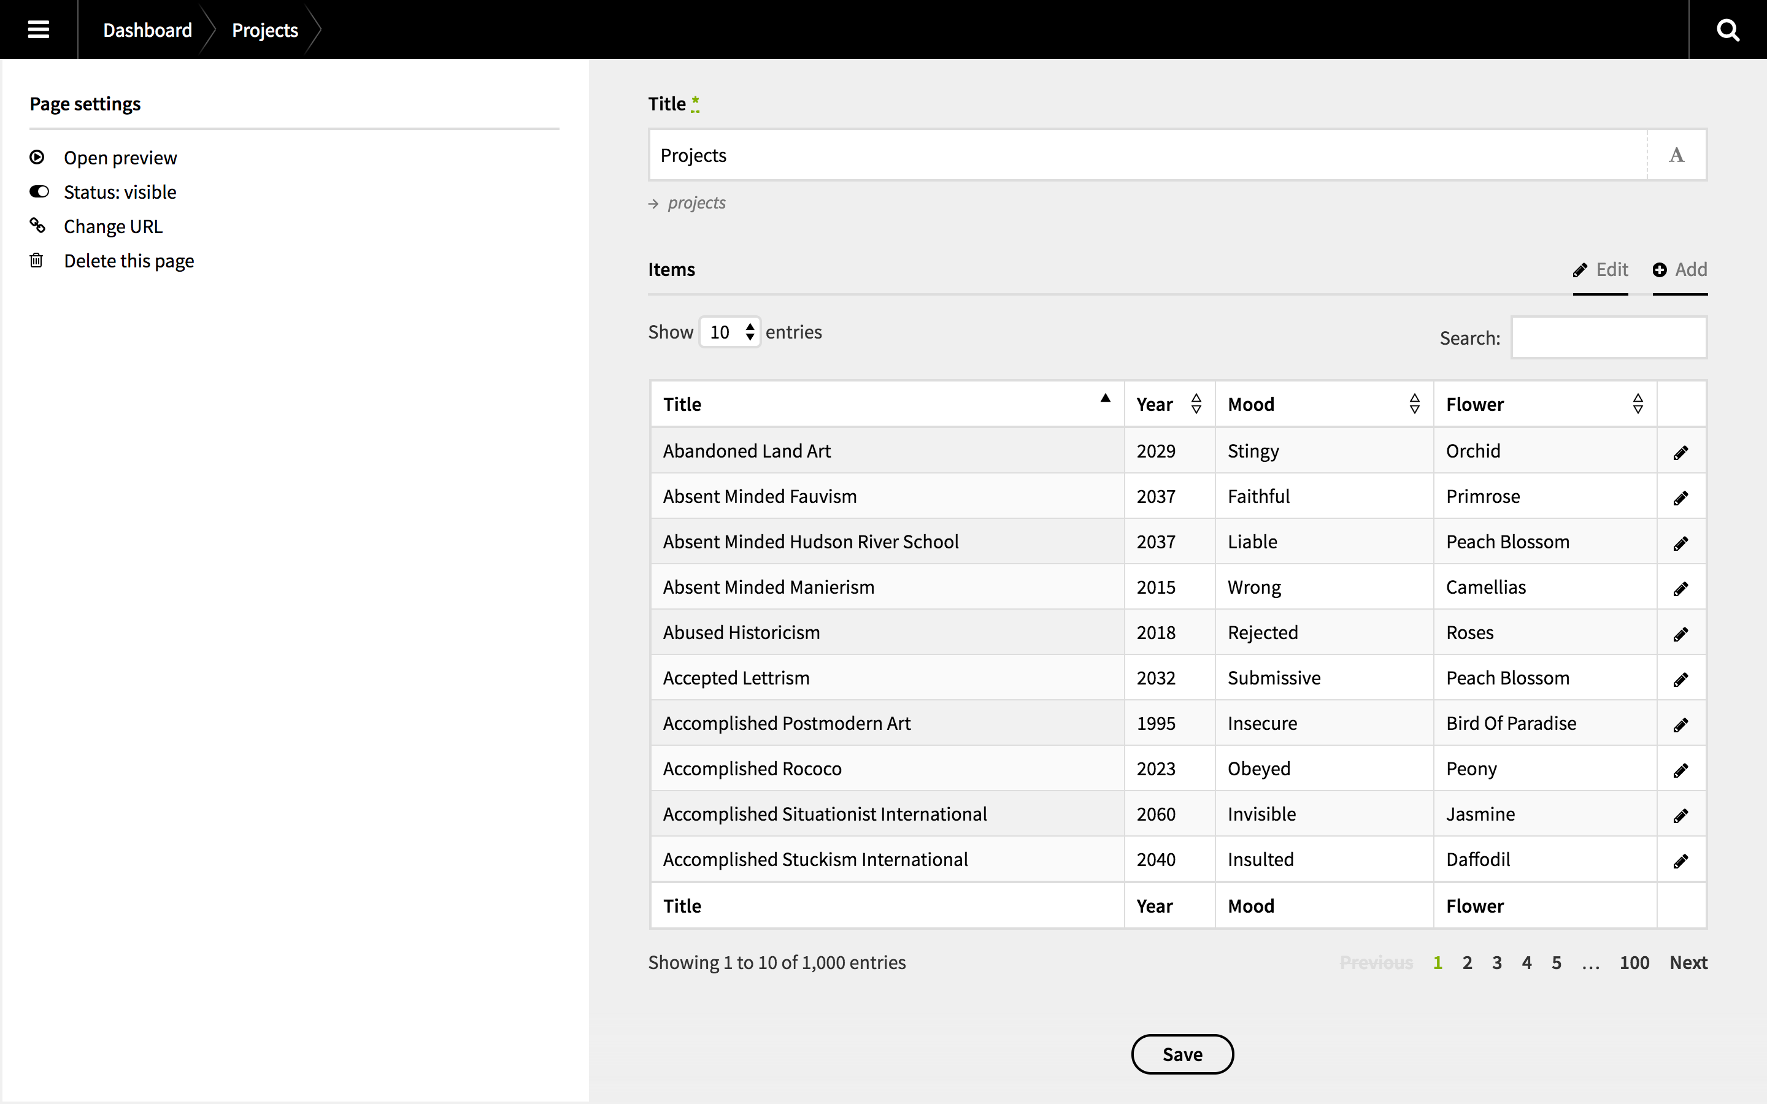Click pencil icon for Abandoned Land Art
This screenshot has width=1767, height=1104.
click(x=1681, y=453)
